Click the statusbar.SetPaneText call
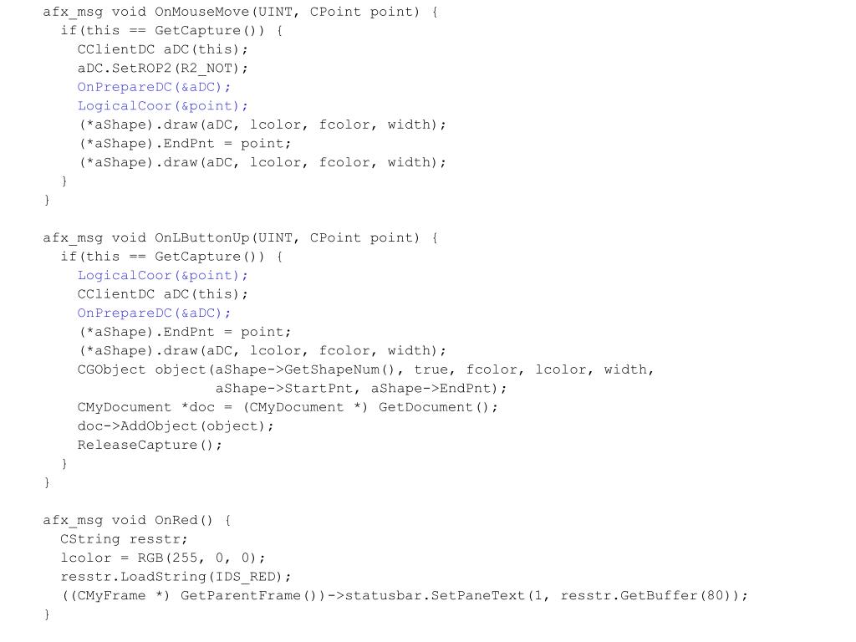856x642 pixels. 546,595
